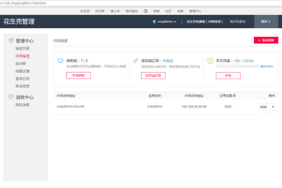The height and width of the screenshot is (188, 282).
Task: Go to 登录日志 in sidebar
Action: pos(23,78)
